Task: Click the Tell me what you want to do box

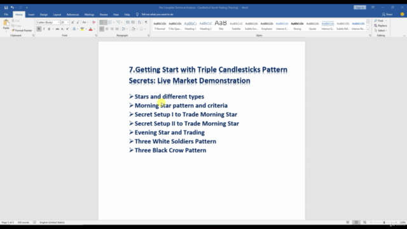Action: pos(157,15)
